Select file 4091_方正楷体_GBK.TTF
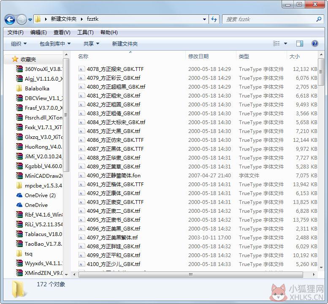328x304 pixels. [x=115, y=185]
